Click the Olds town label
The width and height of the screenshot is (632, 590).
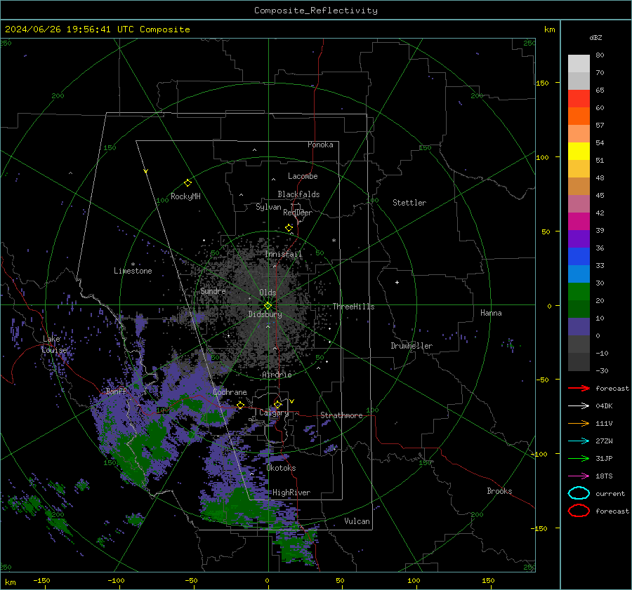[x=268, y=293]
